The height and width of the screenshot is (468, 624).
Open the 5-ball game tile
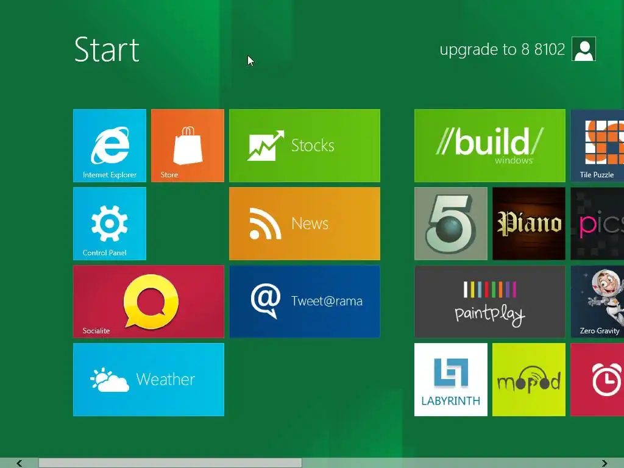[x=451, y=224]
